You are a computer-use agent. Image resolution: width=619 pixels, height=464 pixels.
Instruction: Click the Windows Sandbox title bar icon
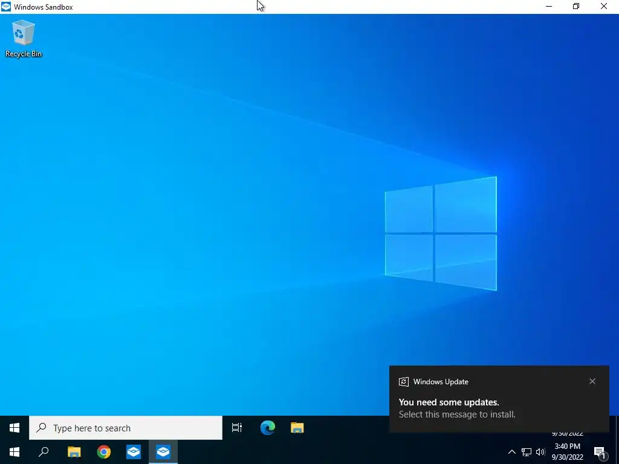[x=6, y=7]
